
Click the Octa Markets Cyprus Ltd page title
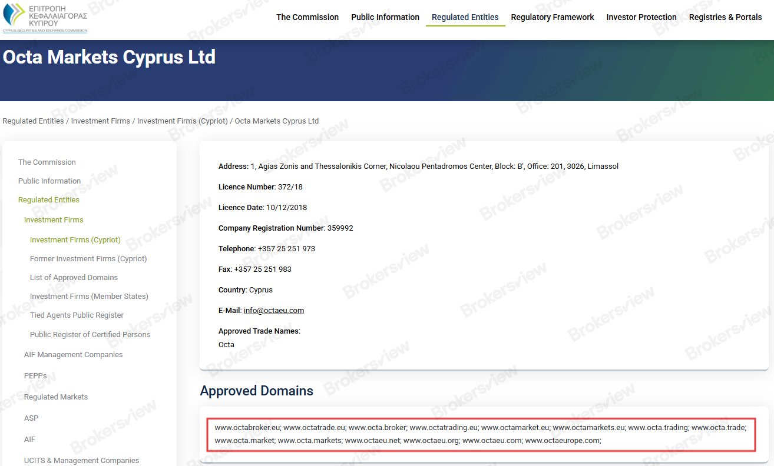[x=110, y=57]
